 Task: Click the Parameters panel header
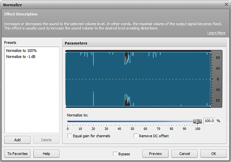[x=144, y=43]
